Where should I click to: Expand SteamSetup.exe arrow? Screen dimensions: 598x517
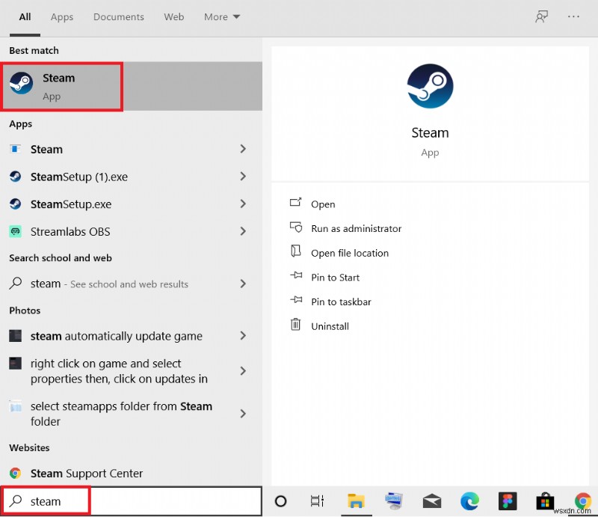(x=243, y=204)
